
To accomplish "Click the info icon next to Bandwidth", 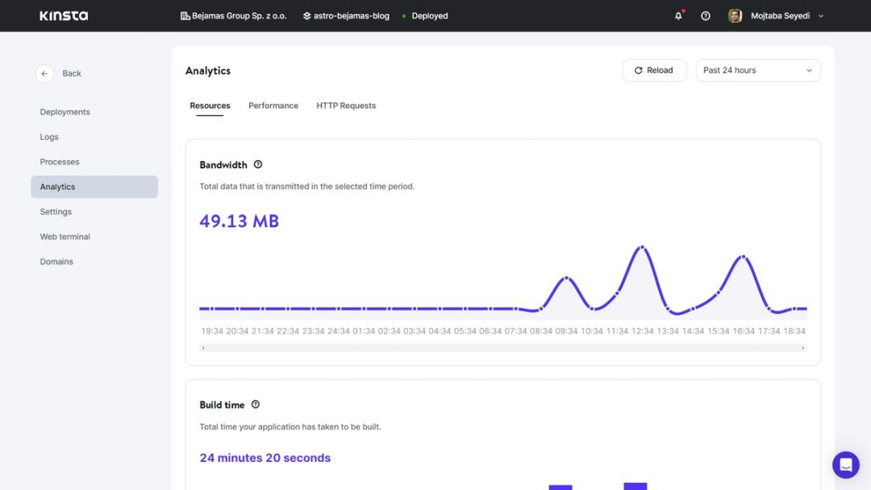I will pyautogui.click(x=257, y=164).
